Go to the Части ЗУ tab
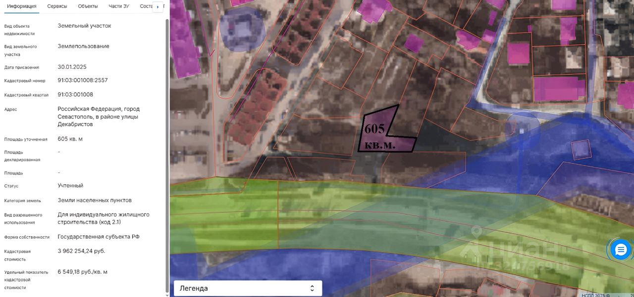Screen dimensions: 634x297 119,6
